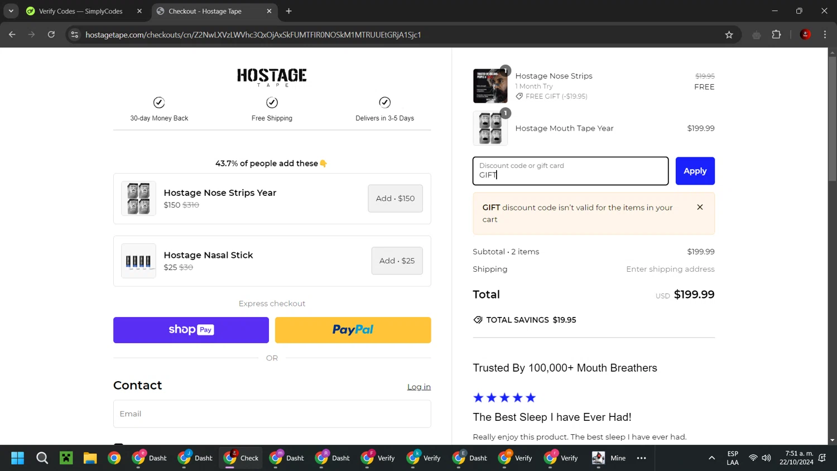Open the Windows Start menu
The image size is (837, 471).
point(17,458)
